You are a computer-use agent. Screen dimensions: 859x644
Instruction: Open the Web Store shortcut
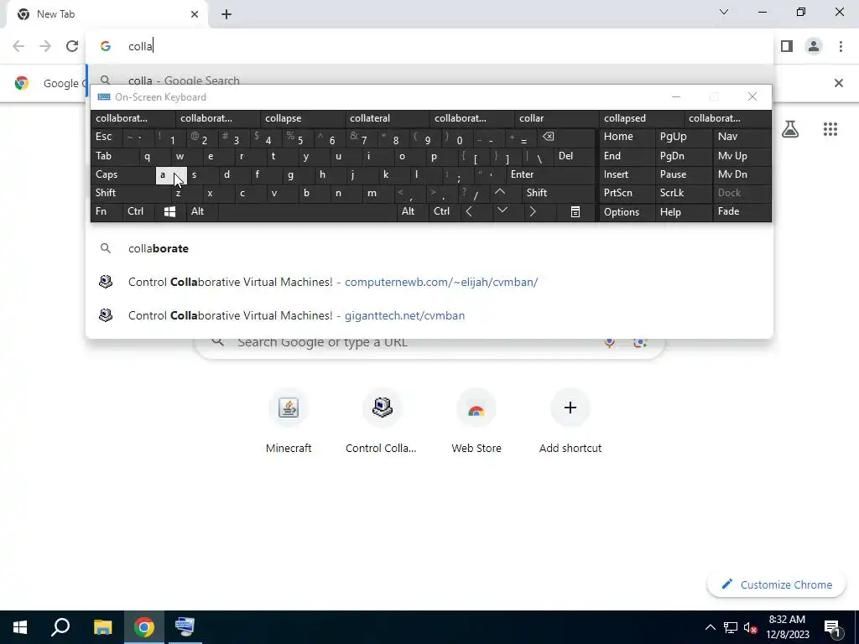pos(476,422)
